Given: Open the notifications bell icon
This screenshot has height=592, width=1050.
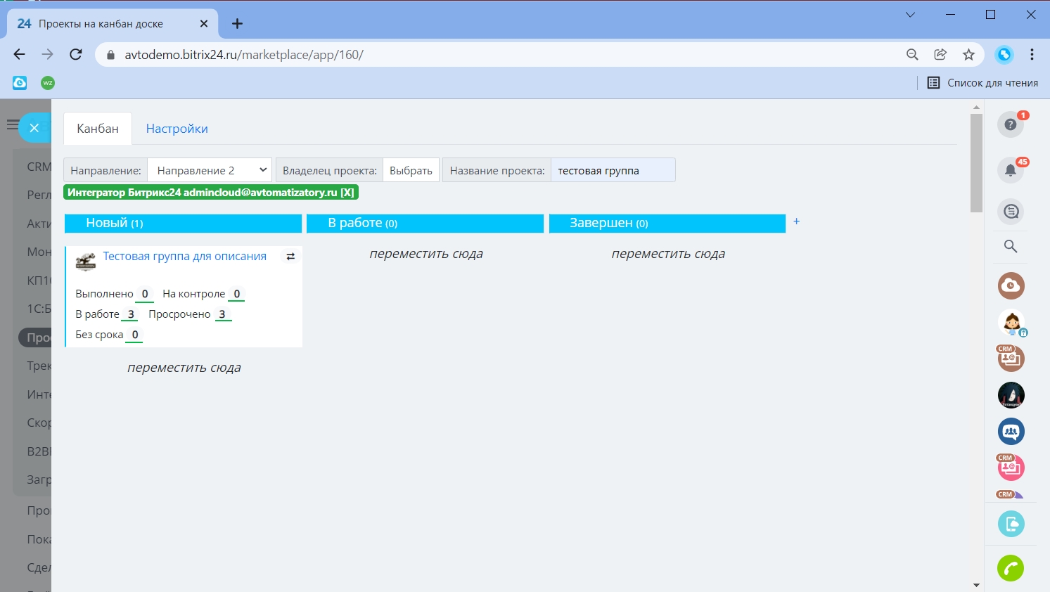Looking at the screenshot, I should (1010, 170).
